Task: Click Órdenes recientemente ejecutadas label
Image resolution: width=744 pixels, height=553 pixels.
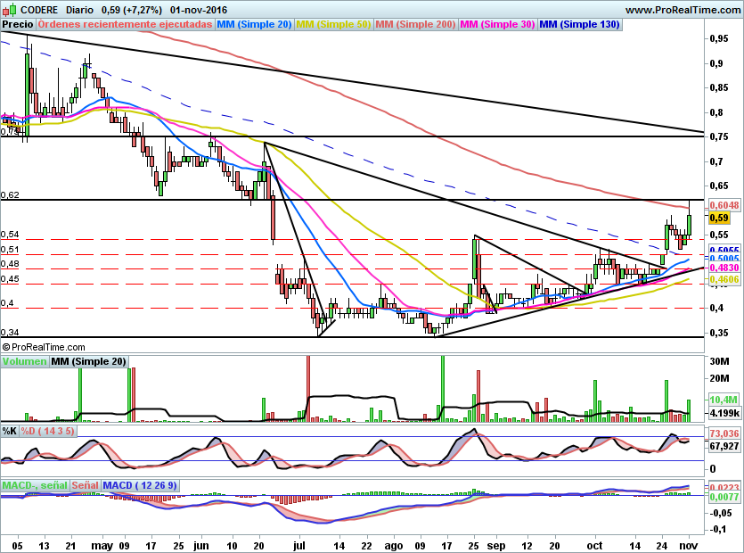Action: [x=125, y=24]
